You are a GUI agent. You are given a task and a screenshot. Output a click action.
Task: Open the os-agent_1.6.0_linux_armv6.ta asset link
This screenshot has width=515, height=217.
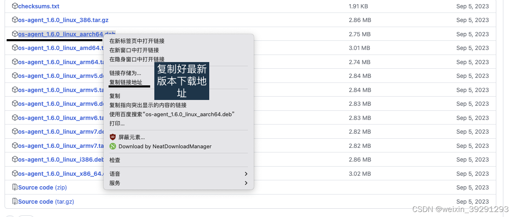click(x=61, y=118)
